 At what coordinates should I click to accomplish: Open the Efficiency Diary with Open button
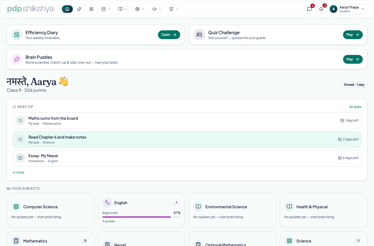(x=169, y=35)
